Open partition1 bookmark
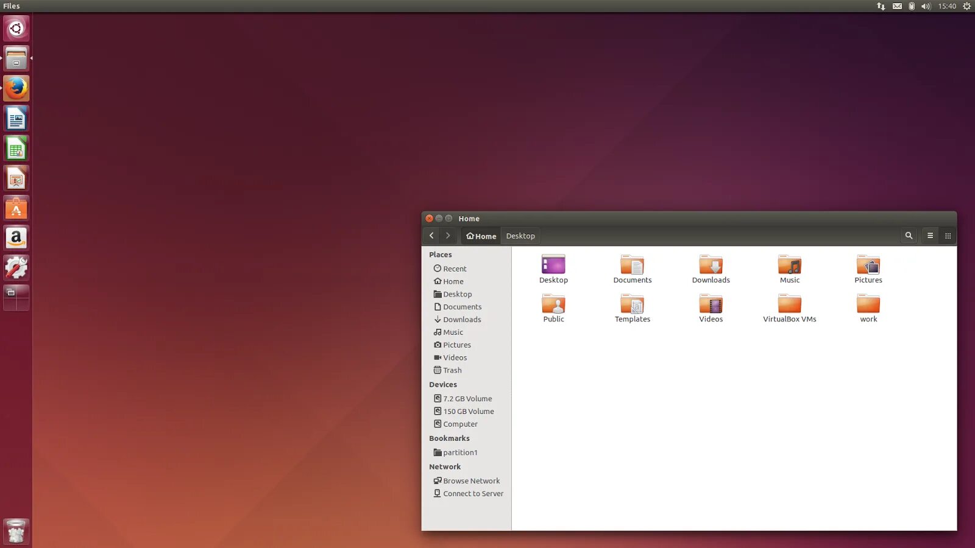The height and width of the screenshot is (548, 975). (x=455, y=452)
